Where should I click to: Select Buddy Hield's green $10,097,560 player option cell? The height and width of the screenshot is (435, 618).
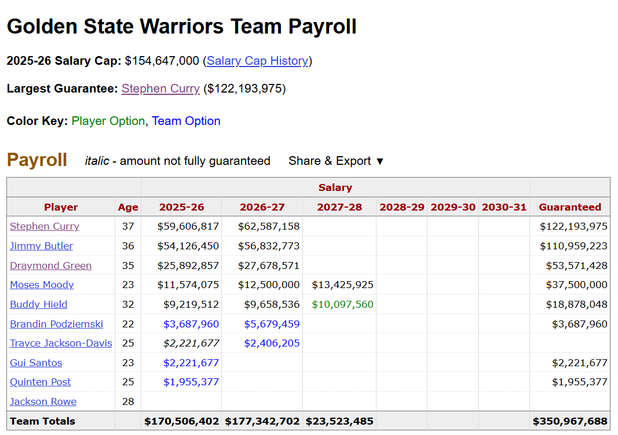(342, 304)
